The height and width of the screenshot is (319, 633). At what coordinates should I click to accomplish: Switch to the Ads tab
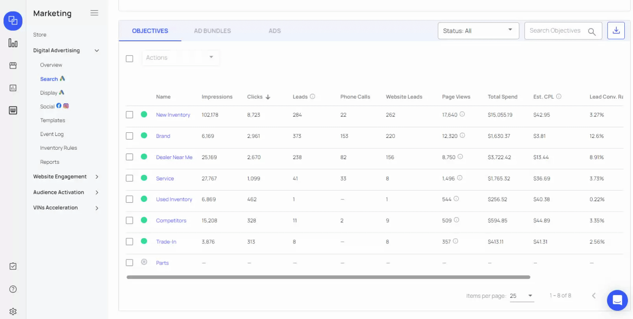point(274,31)
